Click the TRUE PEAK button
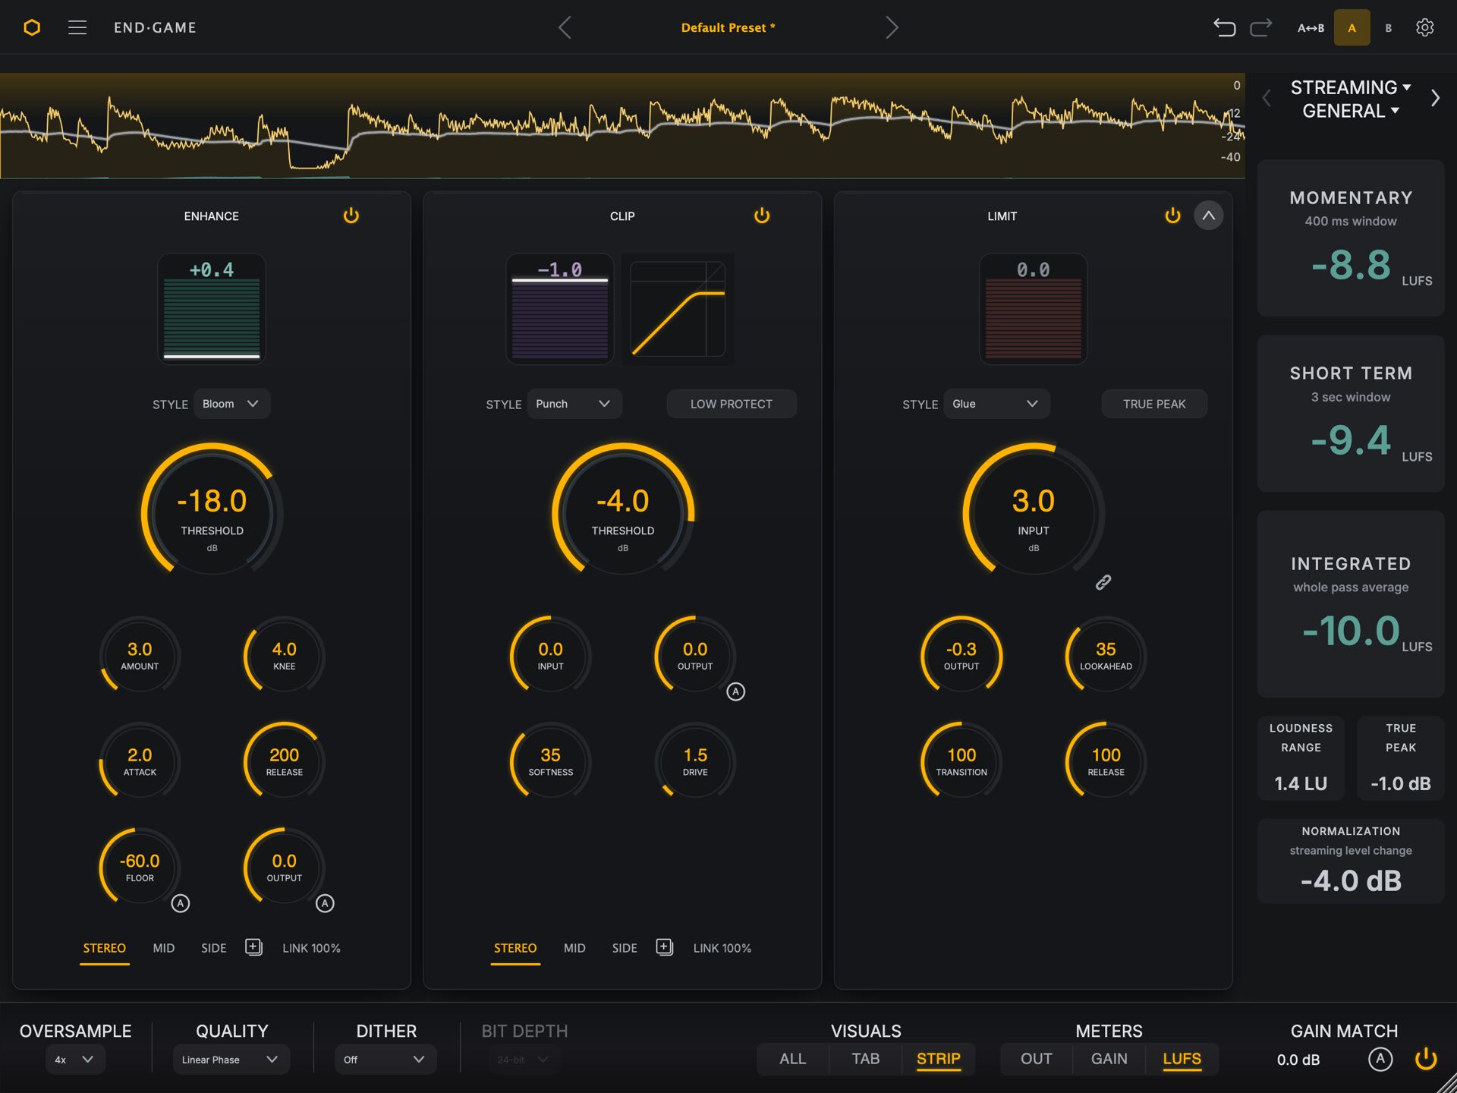Screen dimensions: 1457x1093 coord(1154,404)
